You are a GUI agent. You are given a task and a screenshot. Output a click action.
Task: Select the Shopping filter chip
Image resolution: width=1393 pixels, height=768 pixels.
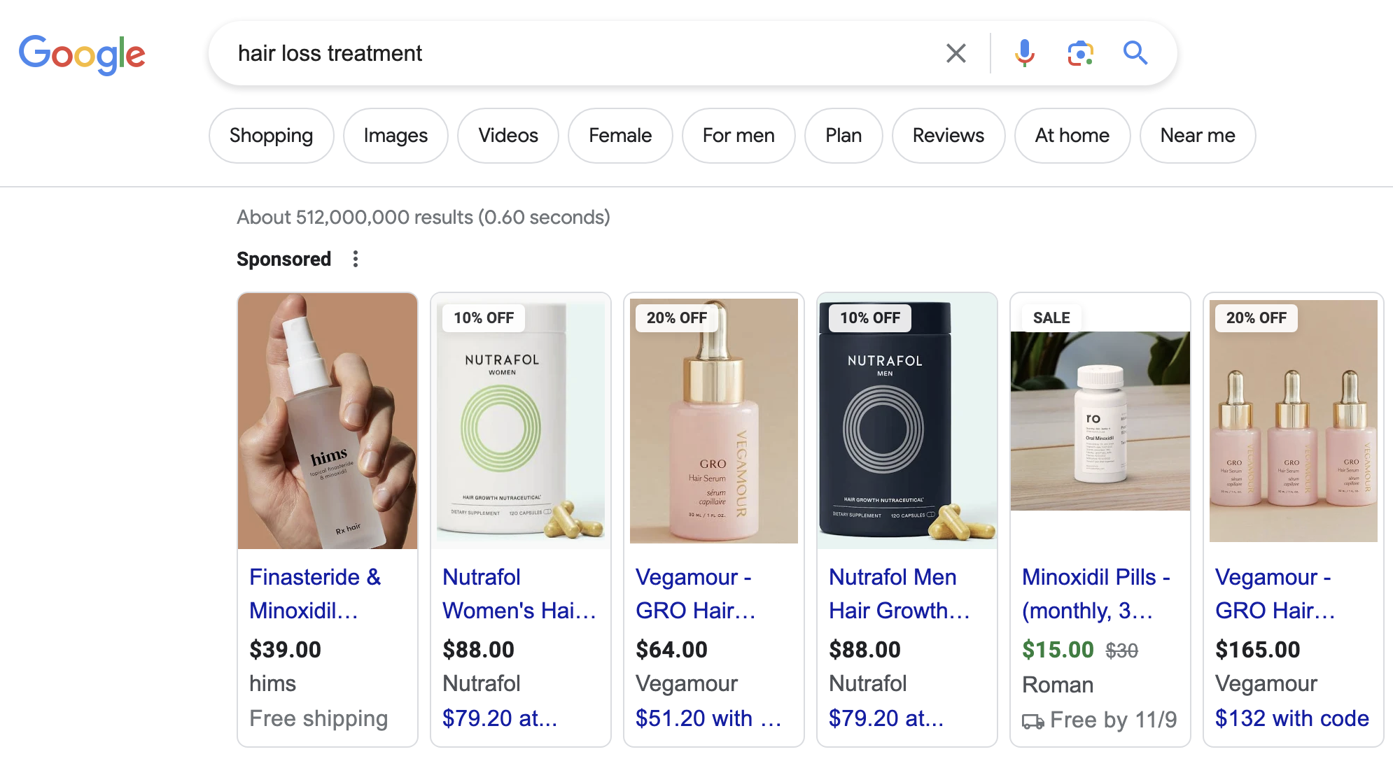[272, 136]
